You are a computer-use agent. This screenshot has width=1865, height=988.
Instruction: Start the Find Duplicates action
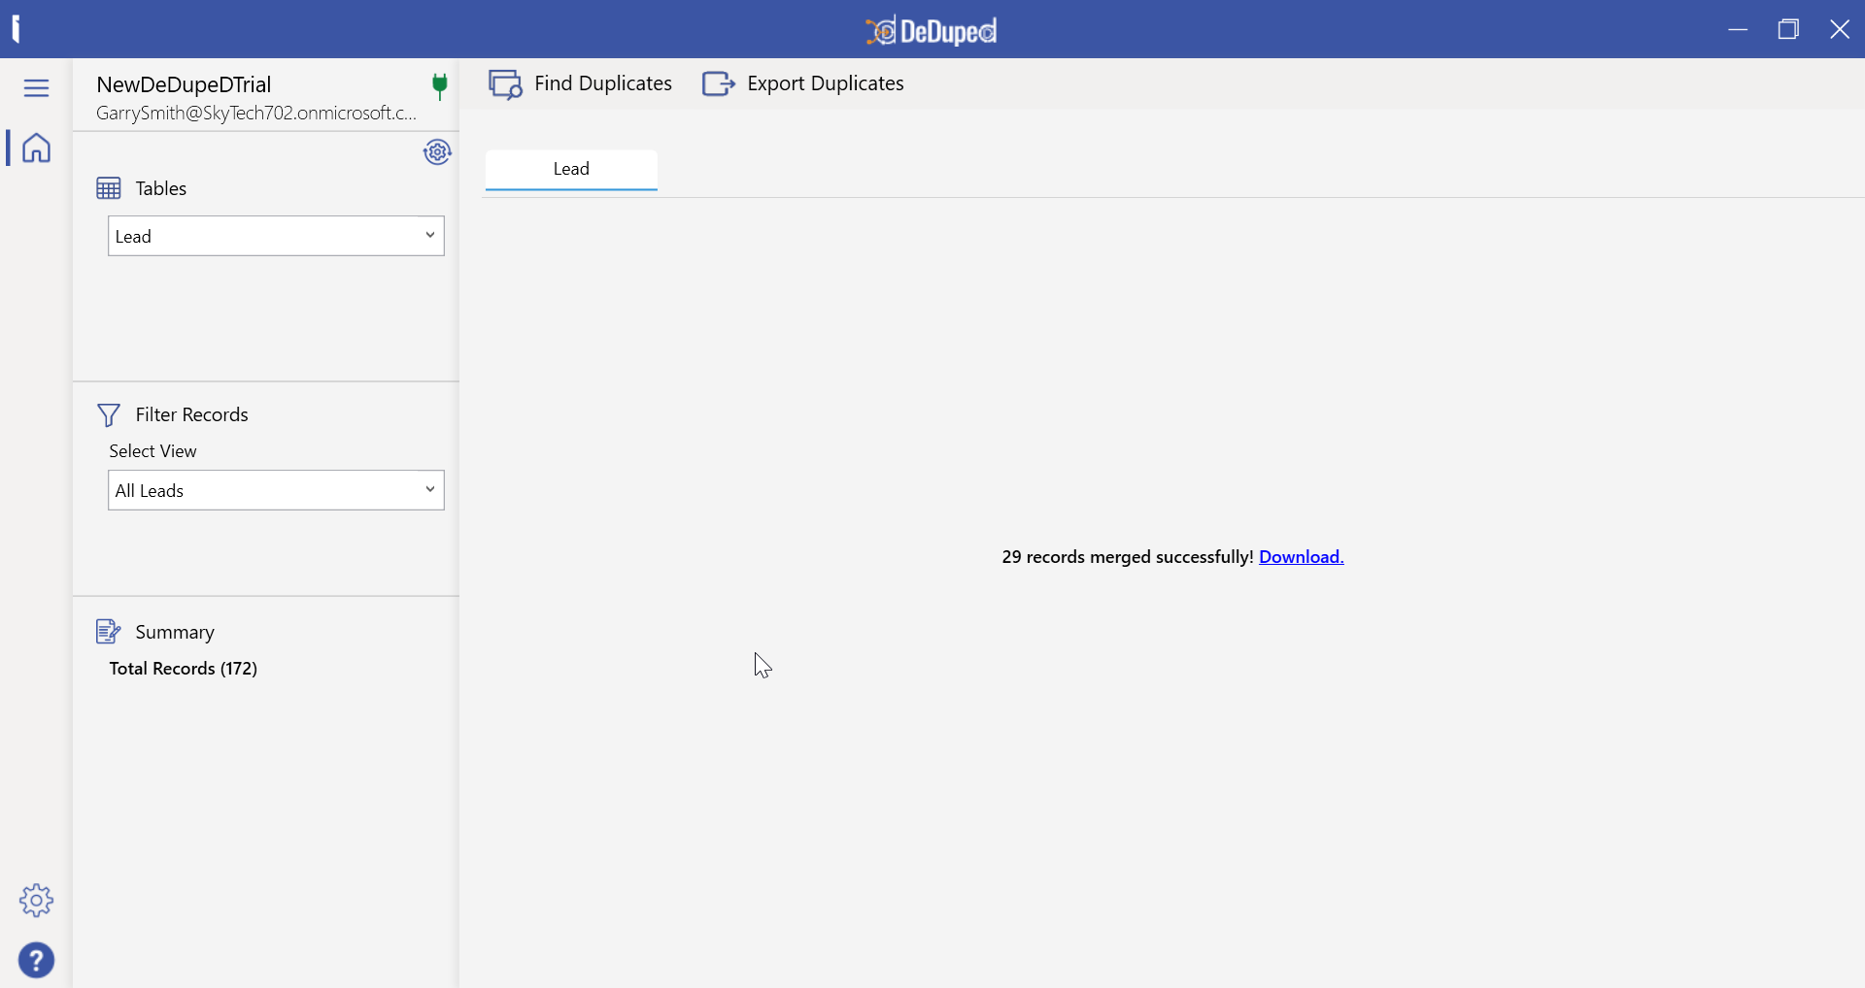(581, 84)
